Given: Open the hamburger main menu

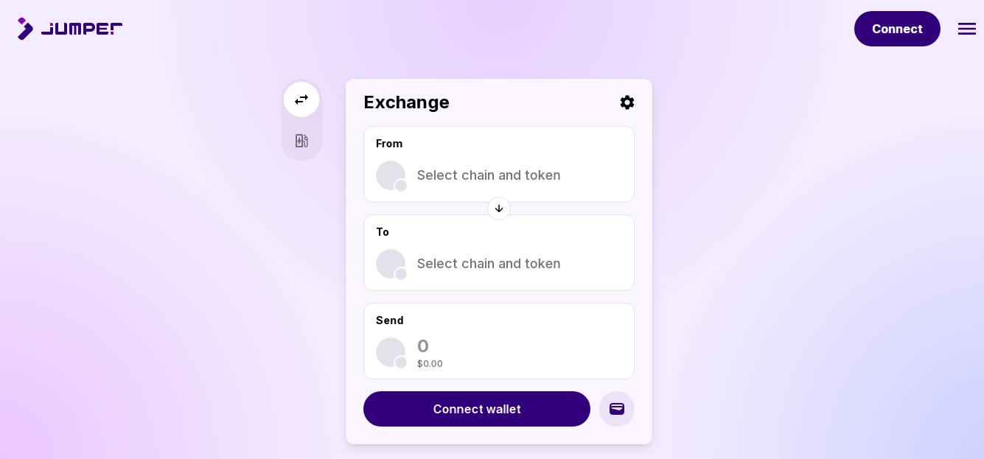Looking at the screenshot, I should (966, 29).
